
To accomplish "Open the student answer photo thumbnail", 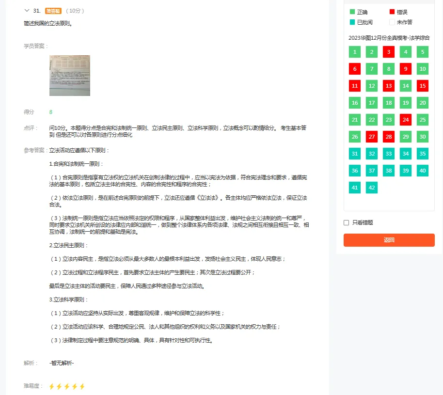I will [70, 76].
